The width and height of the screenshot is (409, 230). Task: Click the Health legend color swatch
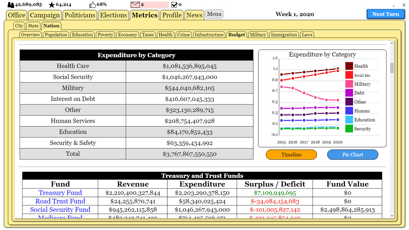[x=349, y=66]
